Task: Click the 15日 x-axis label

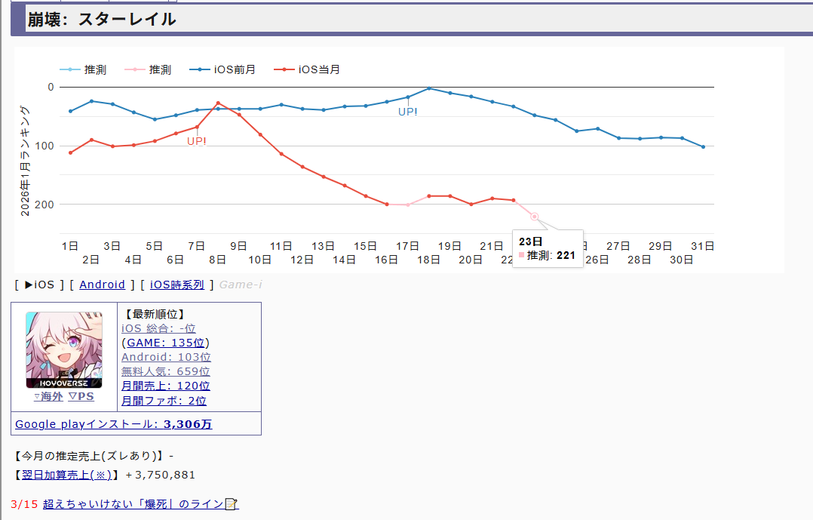Action: (365, 246)
